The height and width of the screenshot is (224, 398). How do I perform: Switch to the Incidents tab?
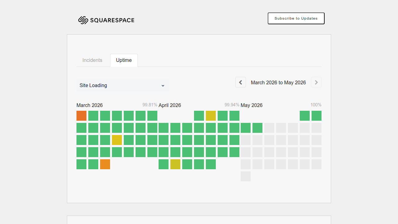[x=92, y=60]
